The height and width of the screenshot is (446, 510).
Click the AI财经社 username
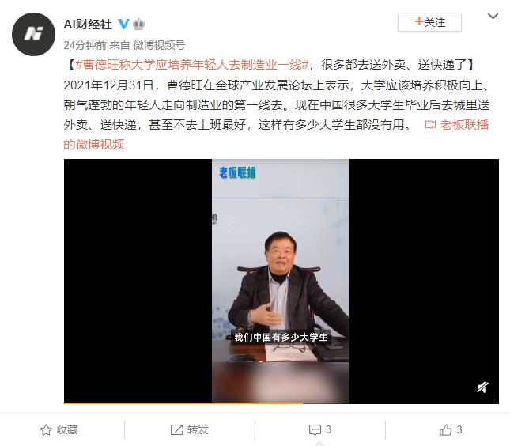[88, 25]
